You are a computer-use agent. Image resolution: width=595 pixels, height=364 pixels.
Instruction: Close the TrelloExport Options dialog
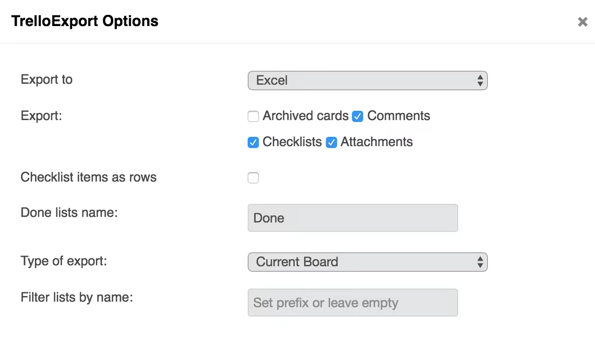pos(582,22)
